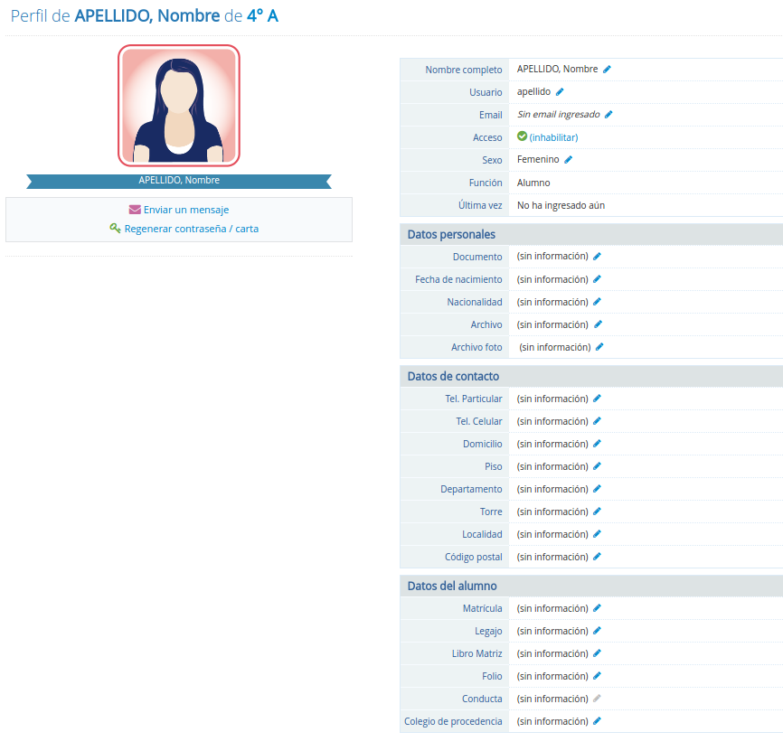This screenshot has height=751, width=783.
Task: Open Enviar un mensaje link
Action: click(x=185, y=210)
